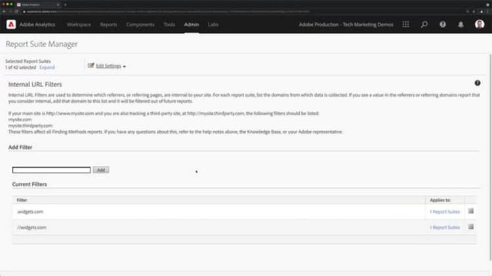Click the browser reload icon
The image size is (492, 276).
point(16,12)
